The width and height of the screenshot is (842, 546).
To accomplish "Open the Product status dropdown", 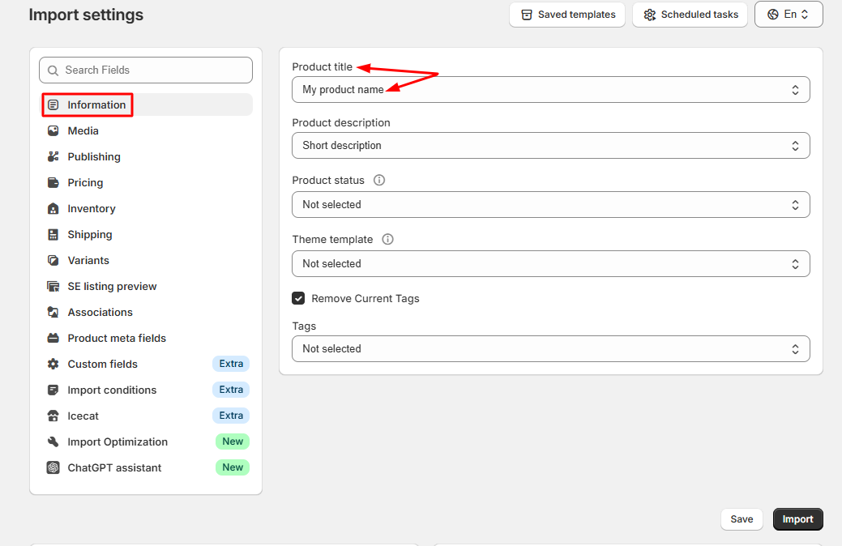I will click(551, 205).
